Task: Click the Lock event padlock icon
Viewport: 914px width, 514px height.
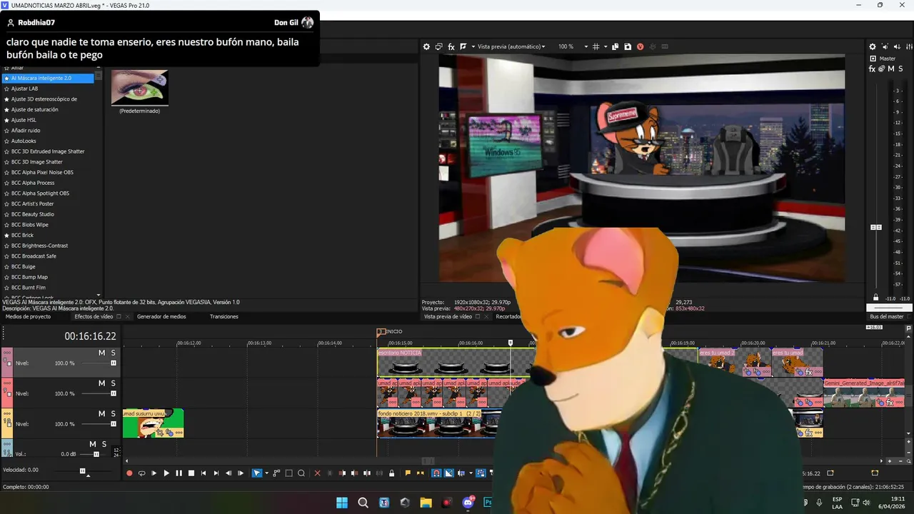Action: [391, 473]
